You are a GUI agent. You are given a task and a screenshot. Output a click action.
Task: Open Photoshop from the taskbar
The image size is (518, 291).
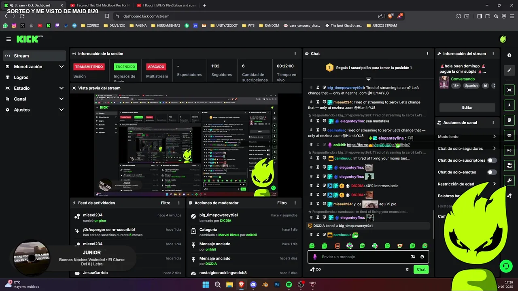277,285
